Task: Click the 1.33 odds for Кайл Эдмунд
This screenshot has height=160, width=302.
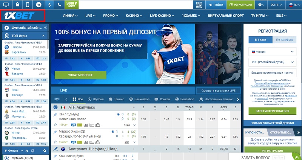Action: (x=143, y=119)
